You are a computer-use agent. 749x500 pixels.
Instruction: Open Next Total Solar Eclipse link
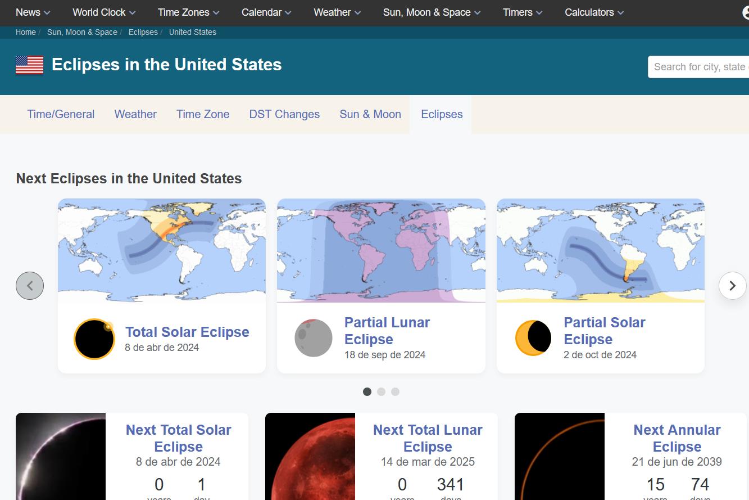[178, 438]
